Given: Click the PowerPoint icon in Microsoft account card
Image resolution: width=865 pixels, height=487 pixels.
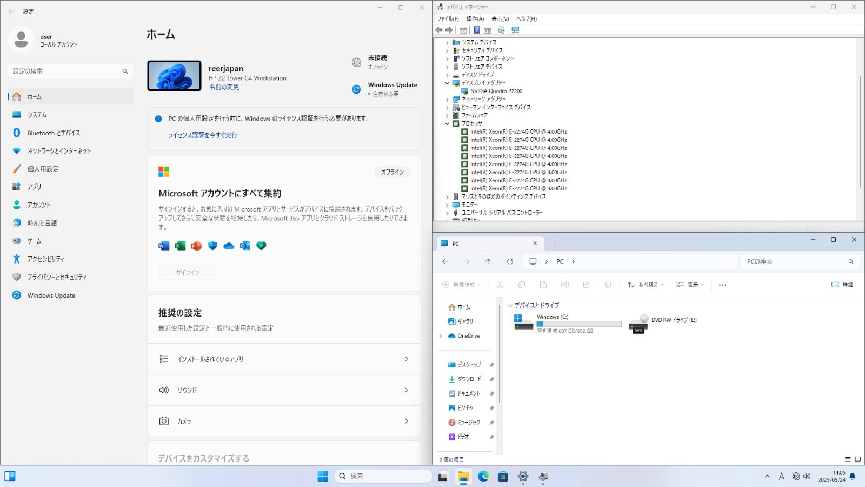Looking at the screenshot, I should [x=196, y=246].
